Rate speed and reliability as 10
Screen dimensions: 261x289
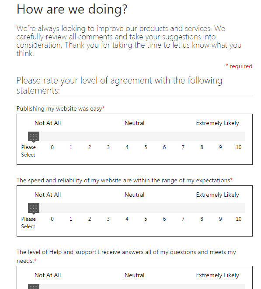pos(239,219)
